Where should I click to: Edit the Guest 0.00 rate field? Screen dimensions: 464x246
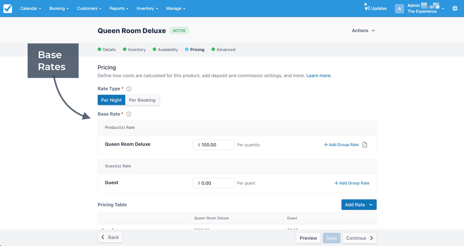click(214, 183)
